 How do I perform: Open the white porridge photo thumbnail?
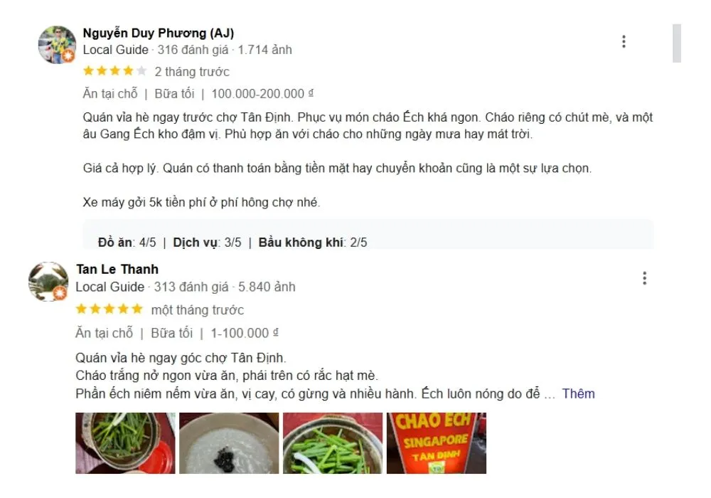[228, 443]
